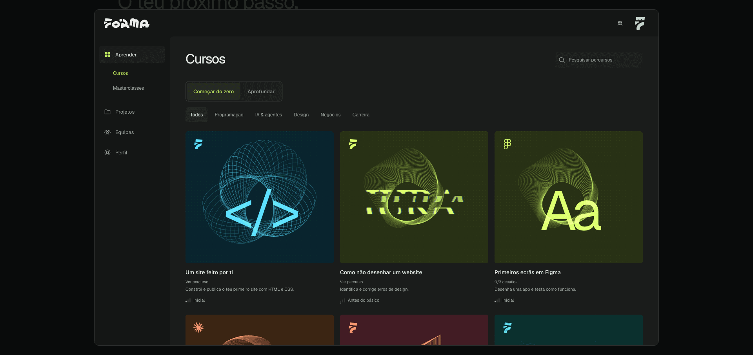753x355 pixels.
Task: Click the search magnifier icon
Action: click(x=562, y=60)
